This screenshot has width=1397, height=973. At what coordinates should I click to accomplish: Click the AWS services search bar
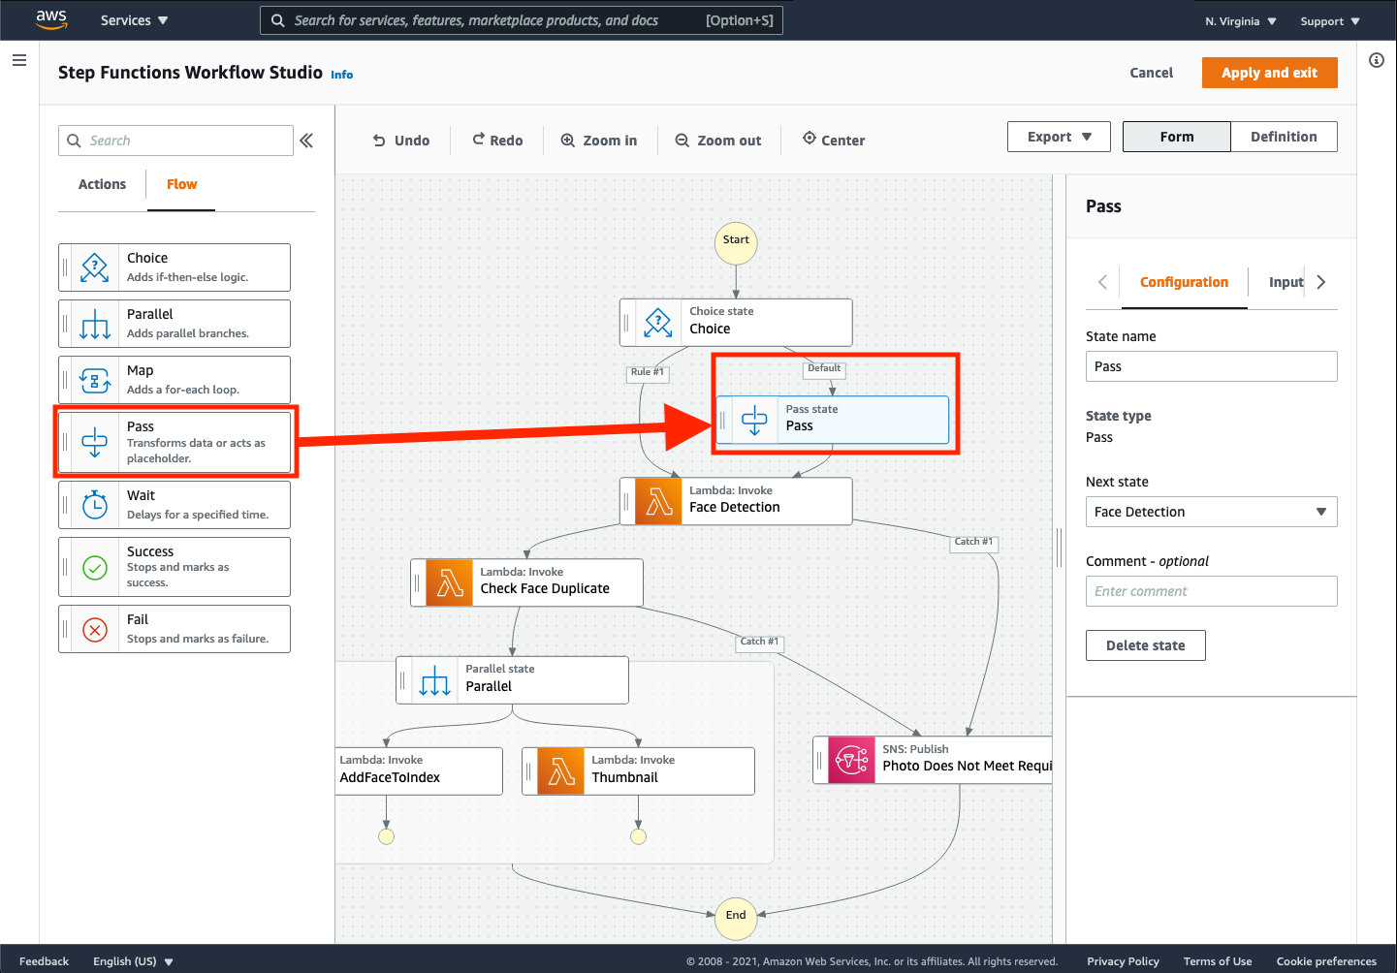tap(521, 20)
